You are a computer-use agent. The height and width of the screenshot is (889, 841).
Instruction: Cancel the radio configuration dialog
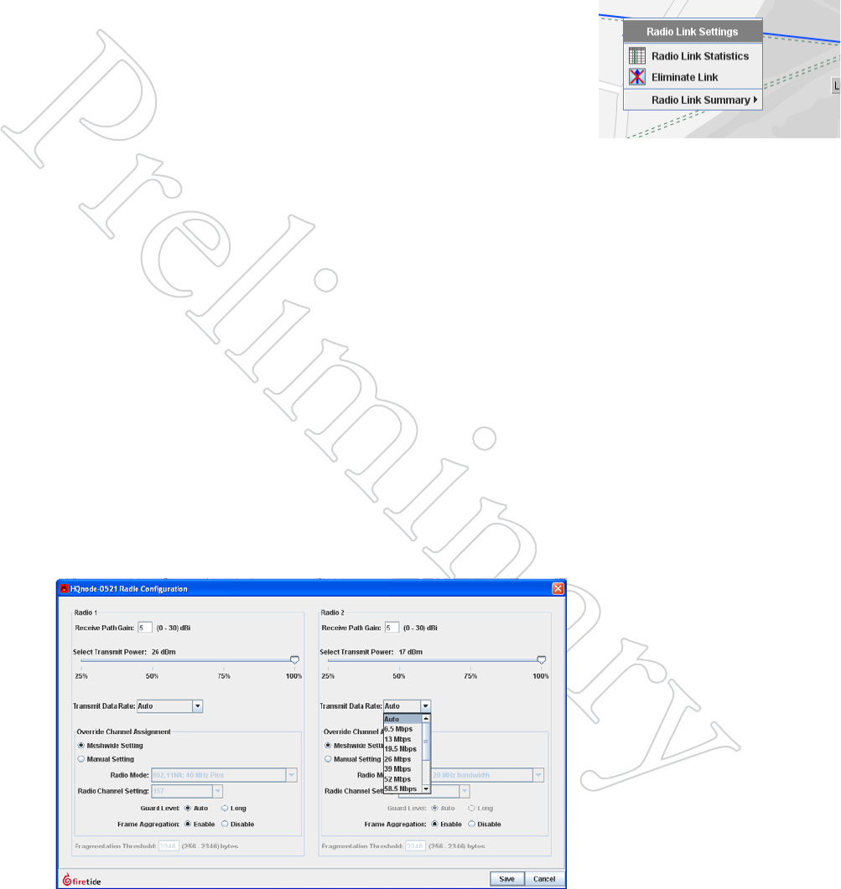tap(544, 879)
